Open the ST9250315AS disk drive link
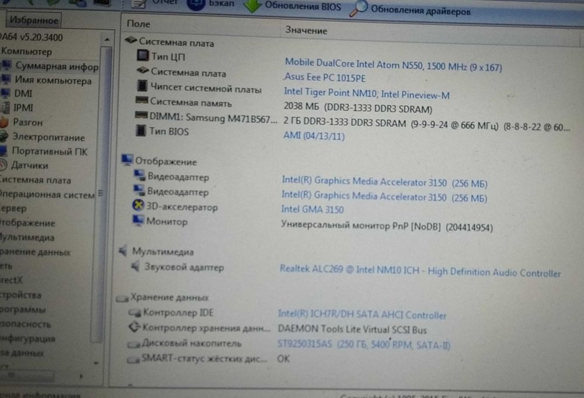The image size is (584, 398). click(x=363, y=344)
